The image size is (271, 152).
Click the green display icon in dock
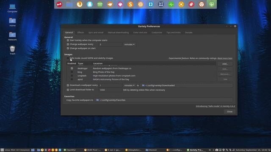point(212,4)
